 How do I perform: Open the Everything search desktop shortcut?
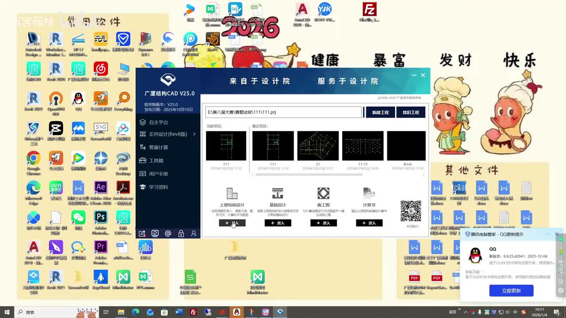click(123, 102)
